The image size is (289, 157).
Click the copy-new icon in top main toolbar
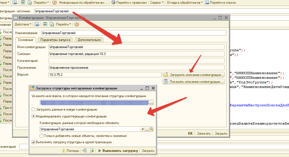pyautogui.click(x=30, y=3)
